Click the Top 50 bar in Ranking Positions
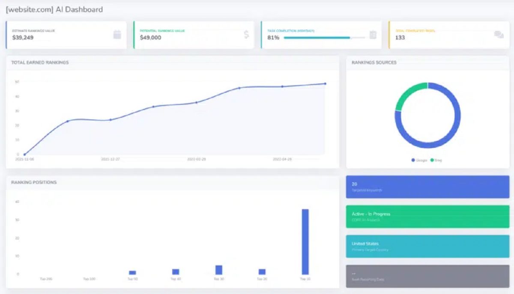The height and width of the screenshot is (294, 514). click(132, 273)
